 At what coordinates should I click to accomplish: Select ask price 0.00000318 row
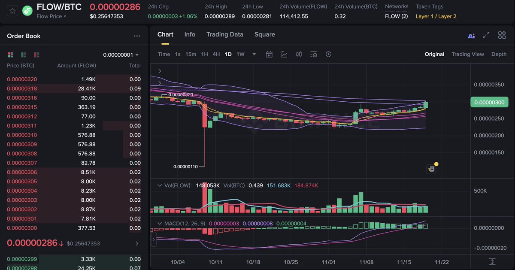74,88
